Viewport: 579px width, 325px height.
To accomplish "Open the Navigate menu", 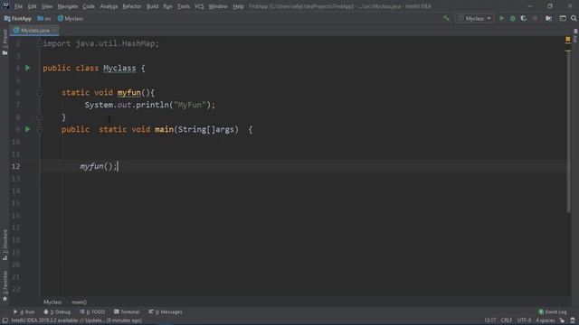I will tap(68, 6).
